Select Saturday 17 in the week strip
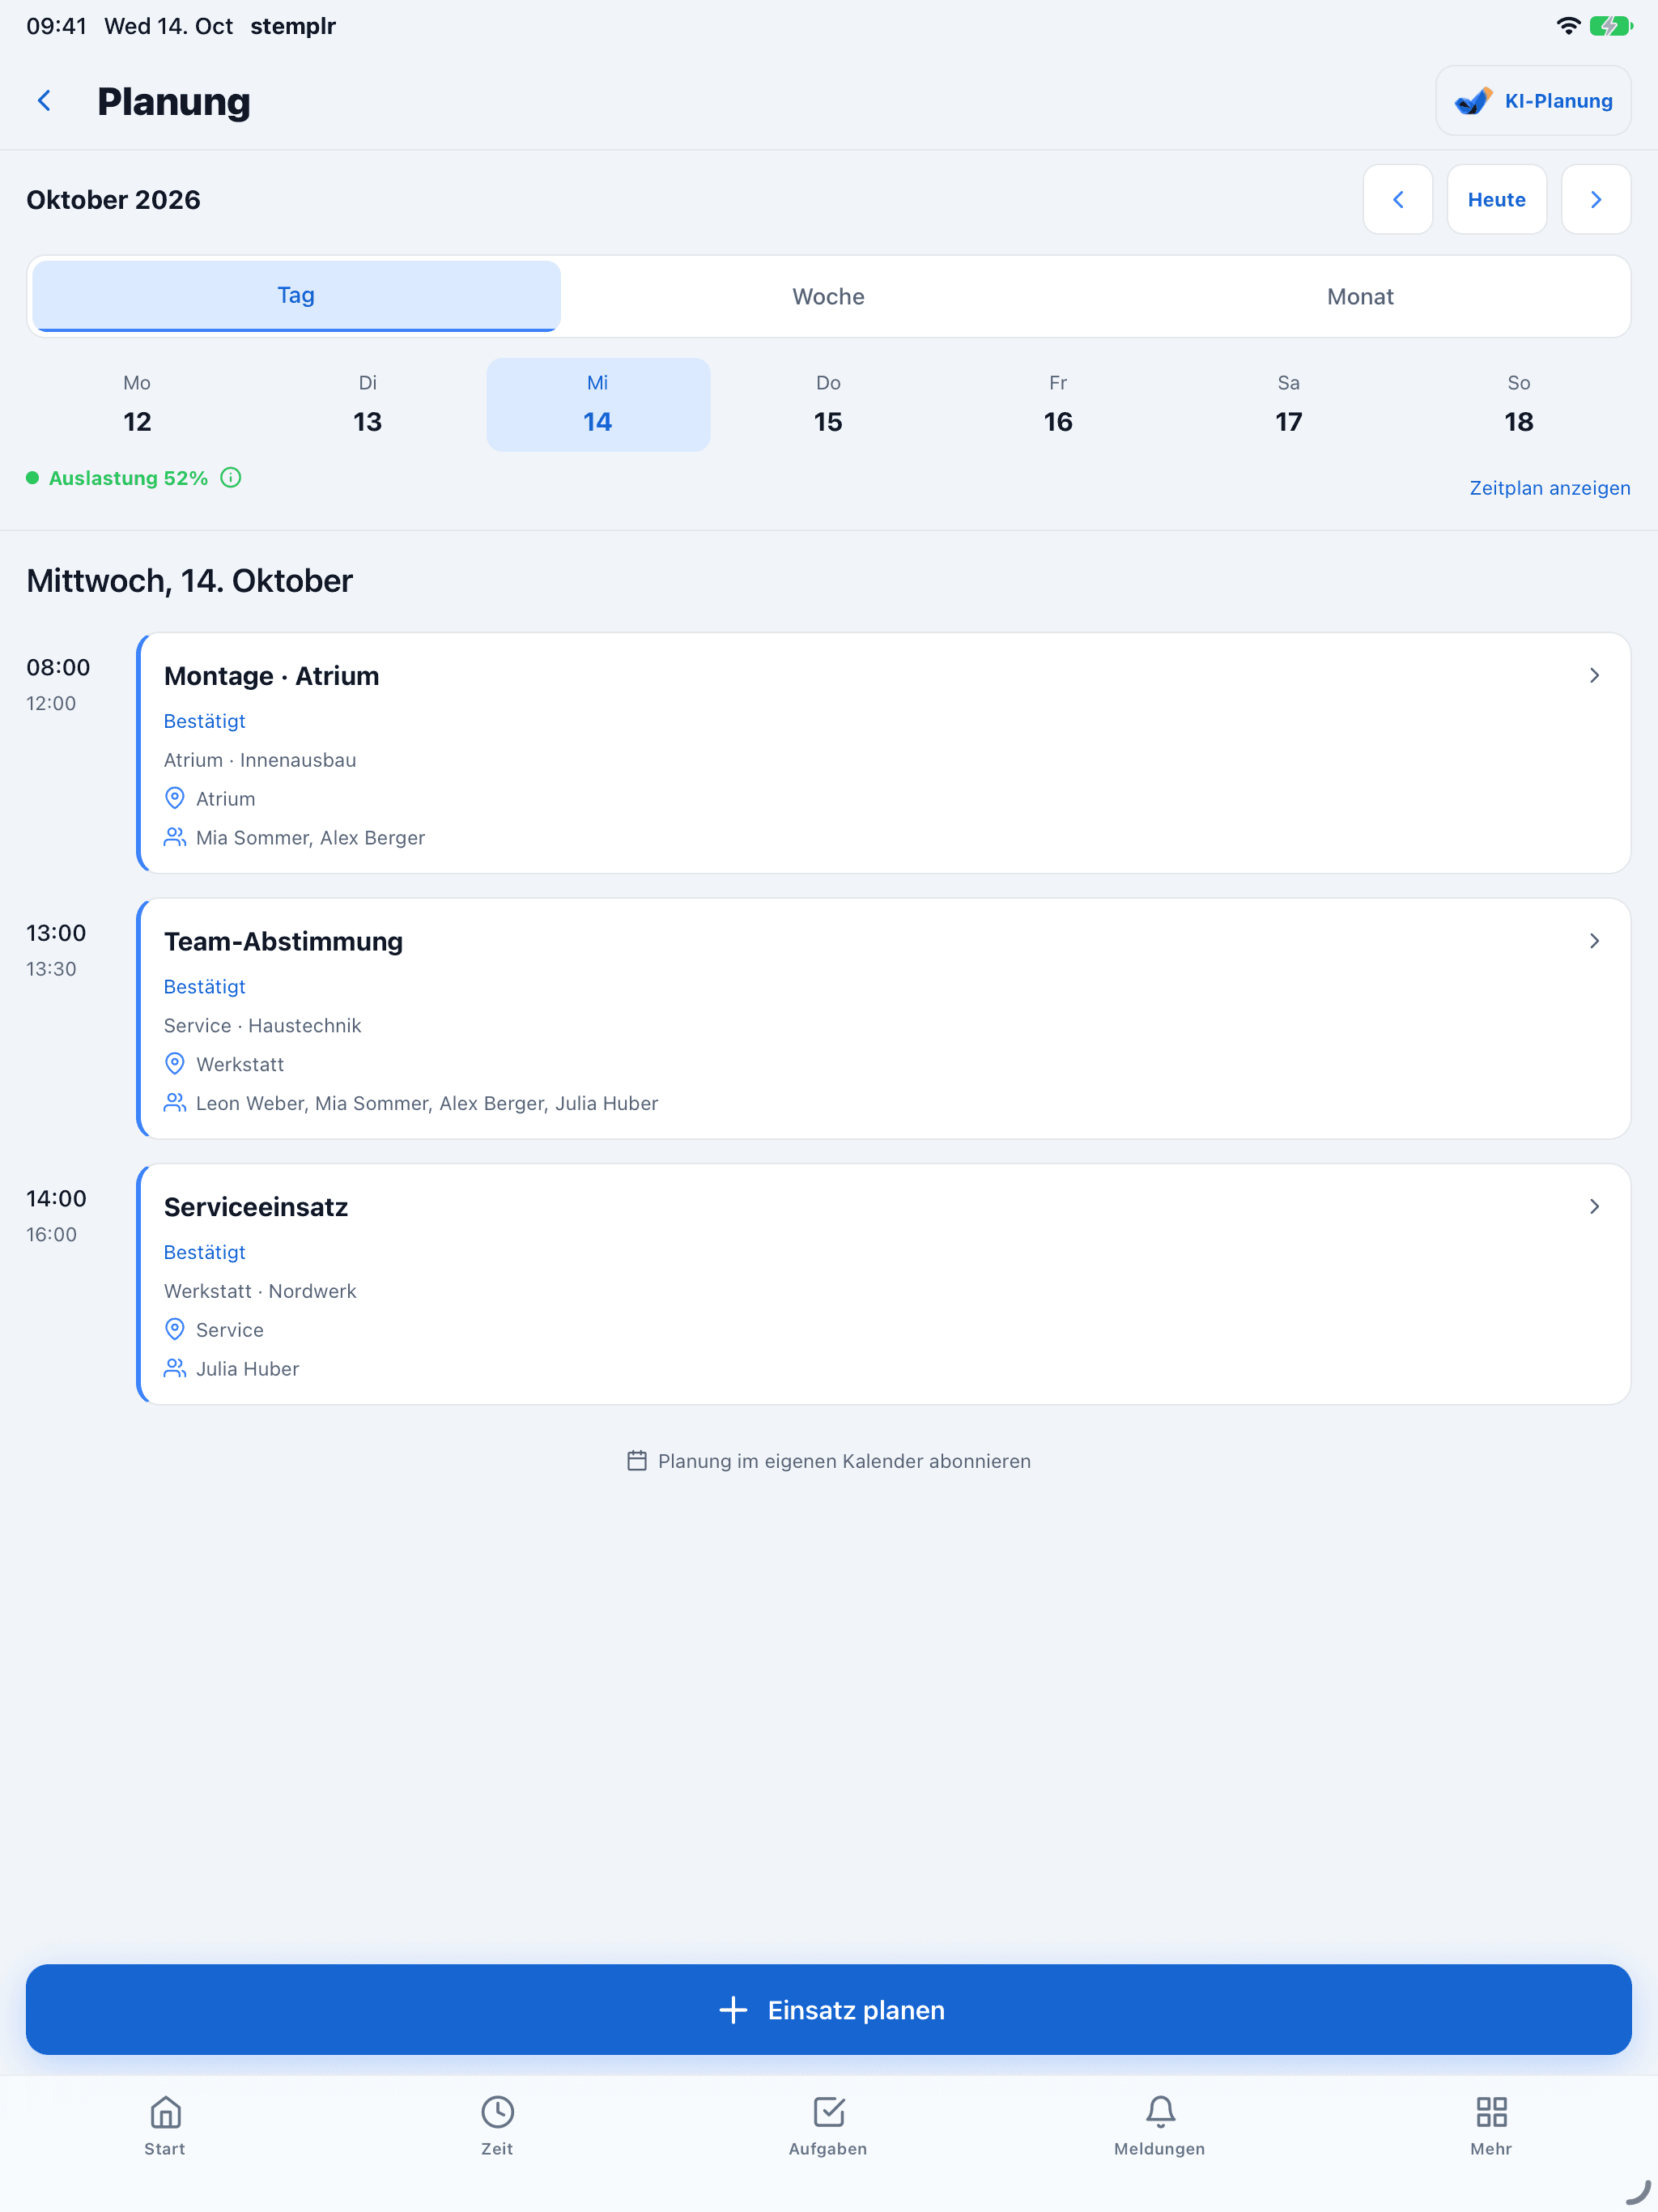Image resolution: width=1658 pixels, height=2212 pixels. click(x=1288, y=405)
